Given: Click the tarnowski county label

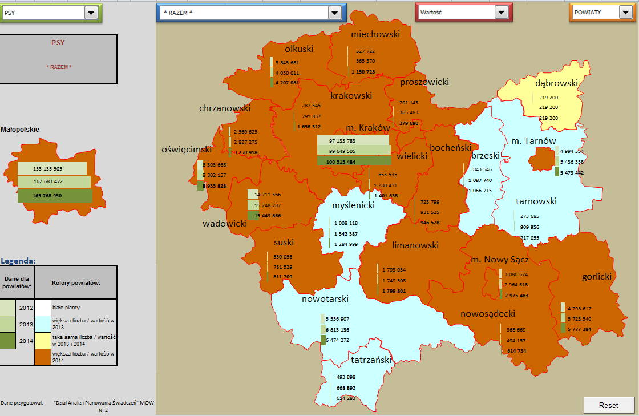Looking at the screenshot, I should [x=536, y=201].
